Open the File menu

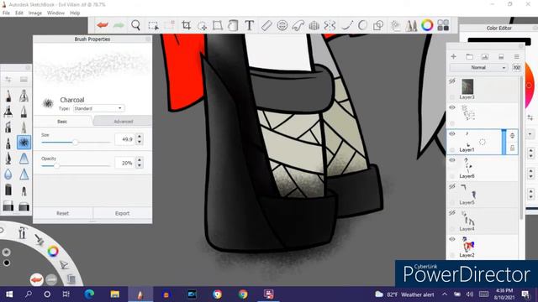point(6,13)
